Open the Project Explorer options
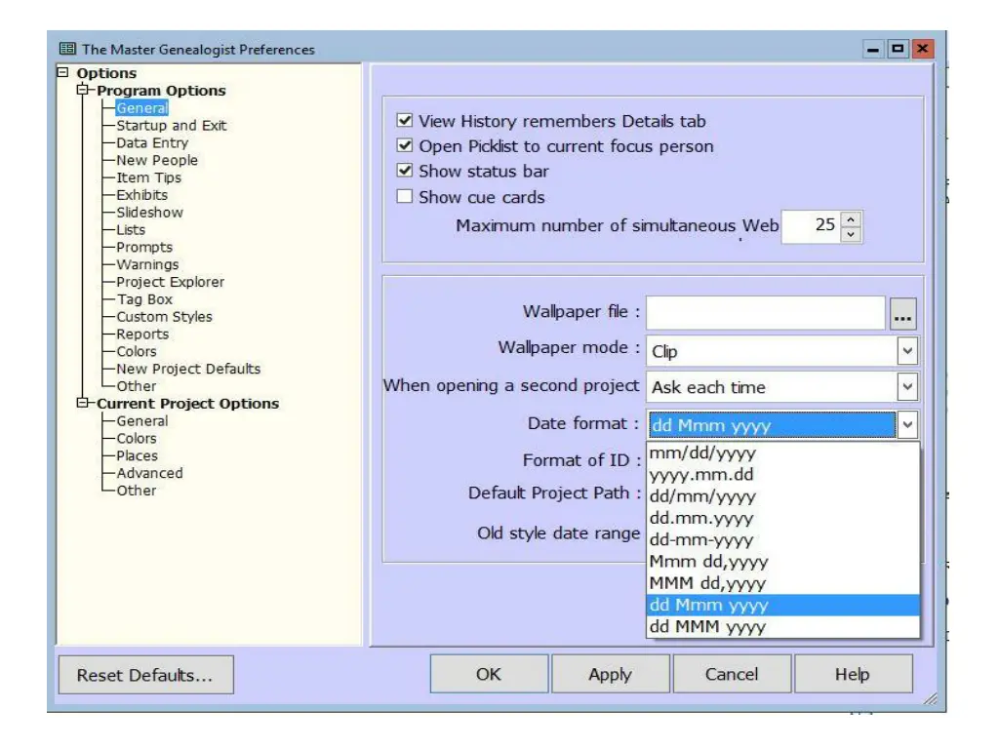The image size is (999, 749). click(170, 282)
